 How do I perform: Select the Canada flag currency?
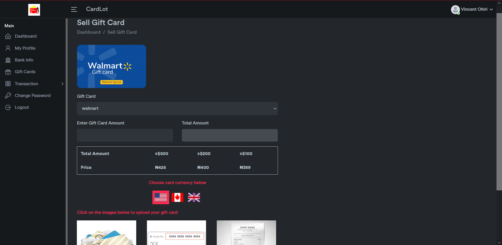pyautogui.click(x=177, y=197)
